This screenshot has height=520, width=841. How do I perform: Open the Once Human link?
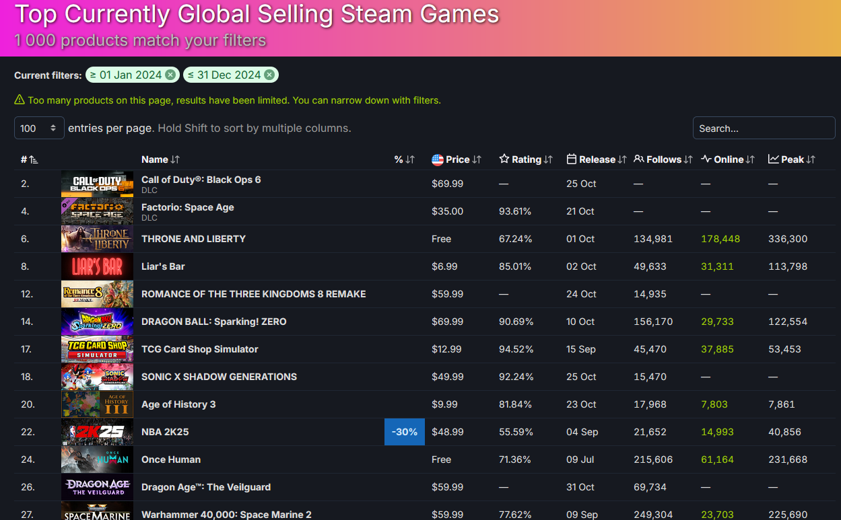(171, 459)
